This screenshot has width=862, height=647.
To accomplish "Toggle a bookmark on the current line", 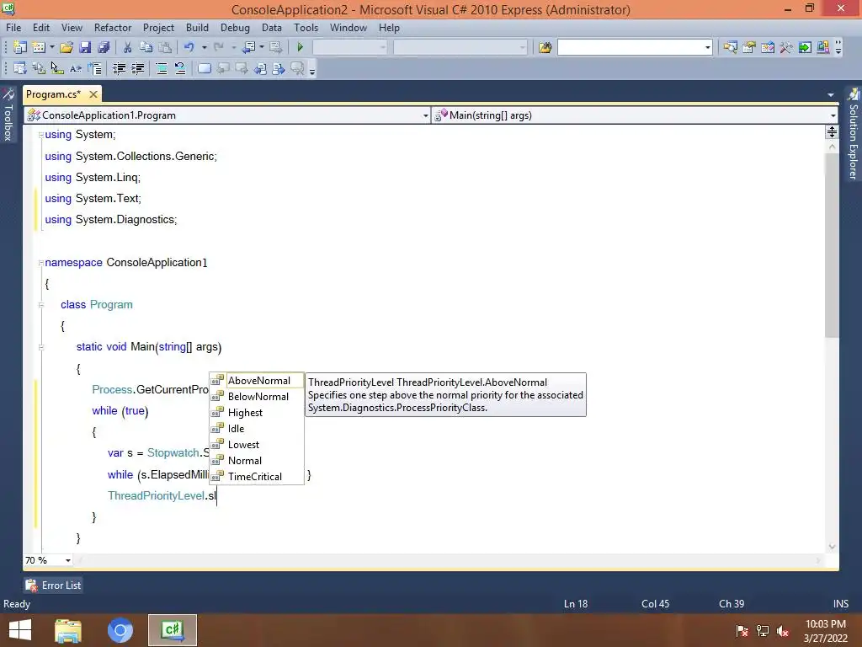I will pos(204,68).
